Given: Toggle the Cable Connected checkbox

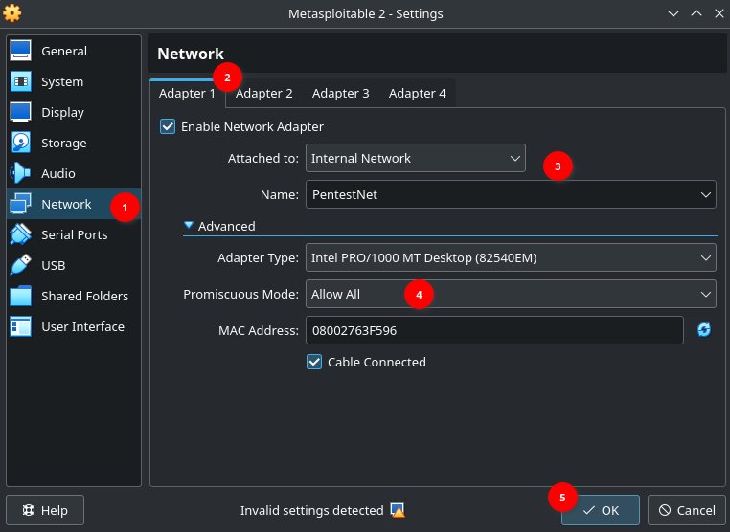Looking at the screenshot, I should click(x=314, y=362).
